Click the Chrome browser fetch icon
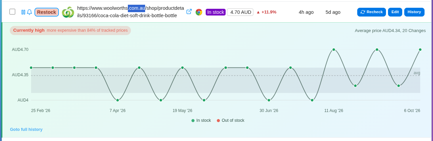433x141 pixels. 199,12
